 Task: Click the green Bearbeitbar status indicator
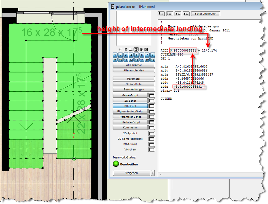coord(116,164)
